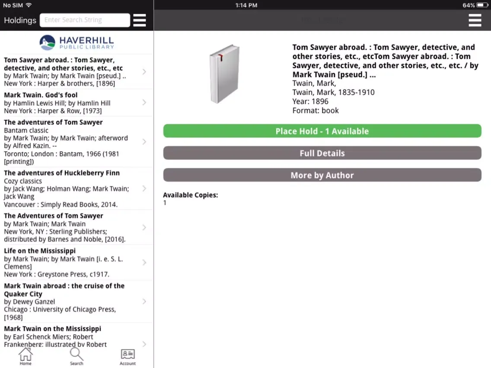Image resolution: width=491 pixels, height=368 pixels.
Task: Click 'Format: book' detail text
Action: (316, 111)
